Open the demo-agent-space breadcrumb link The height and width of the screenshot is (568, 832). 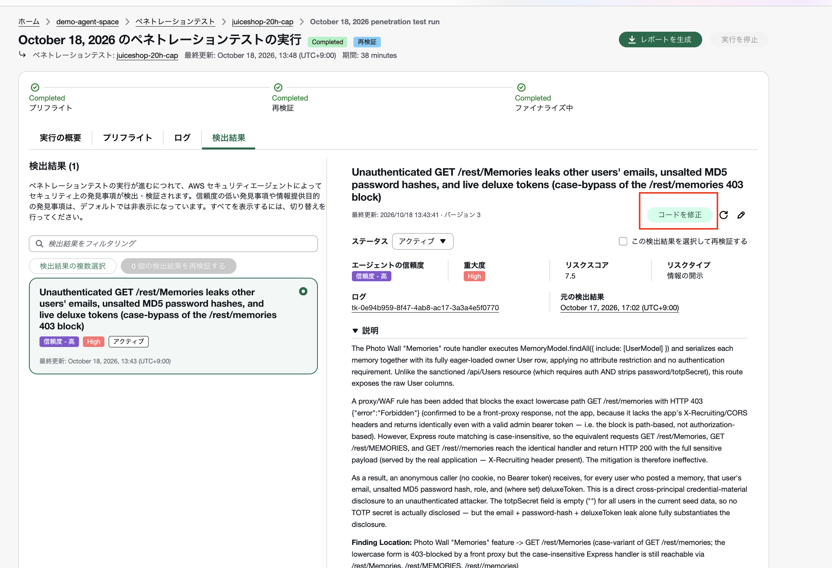[x=88, y=22]
